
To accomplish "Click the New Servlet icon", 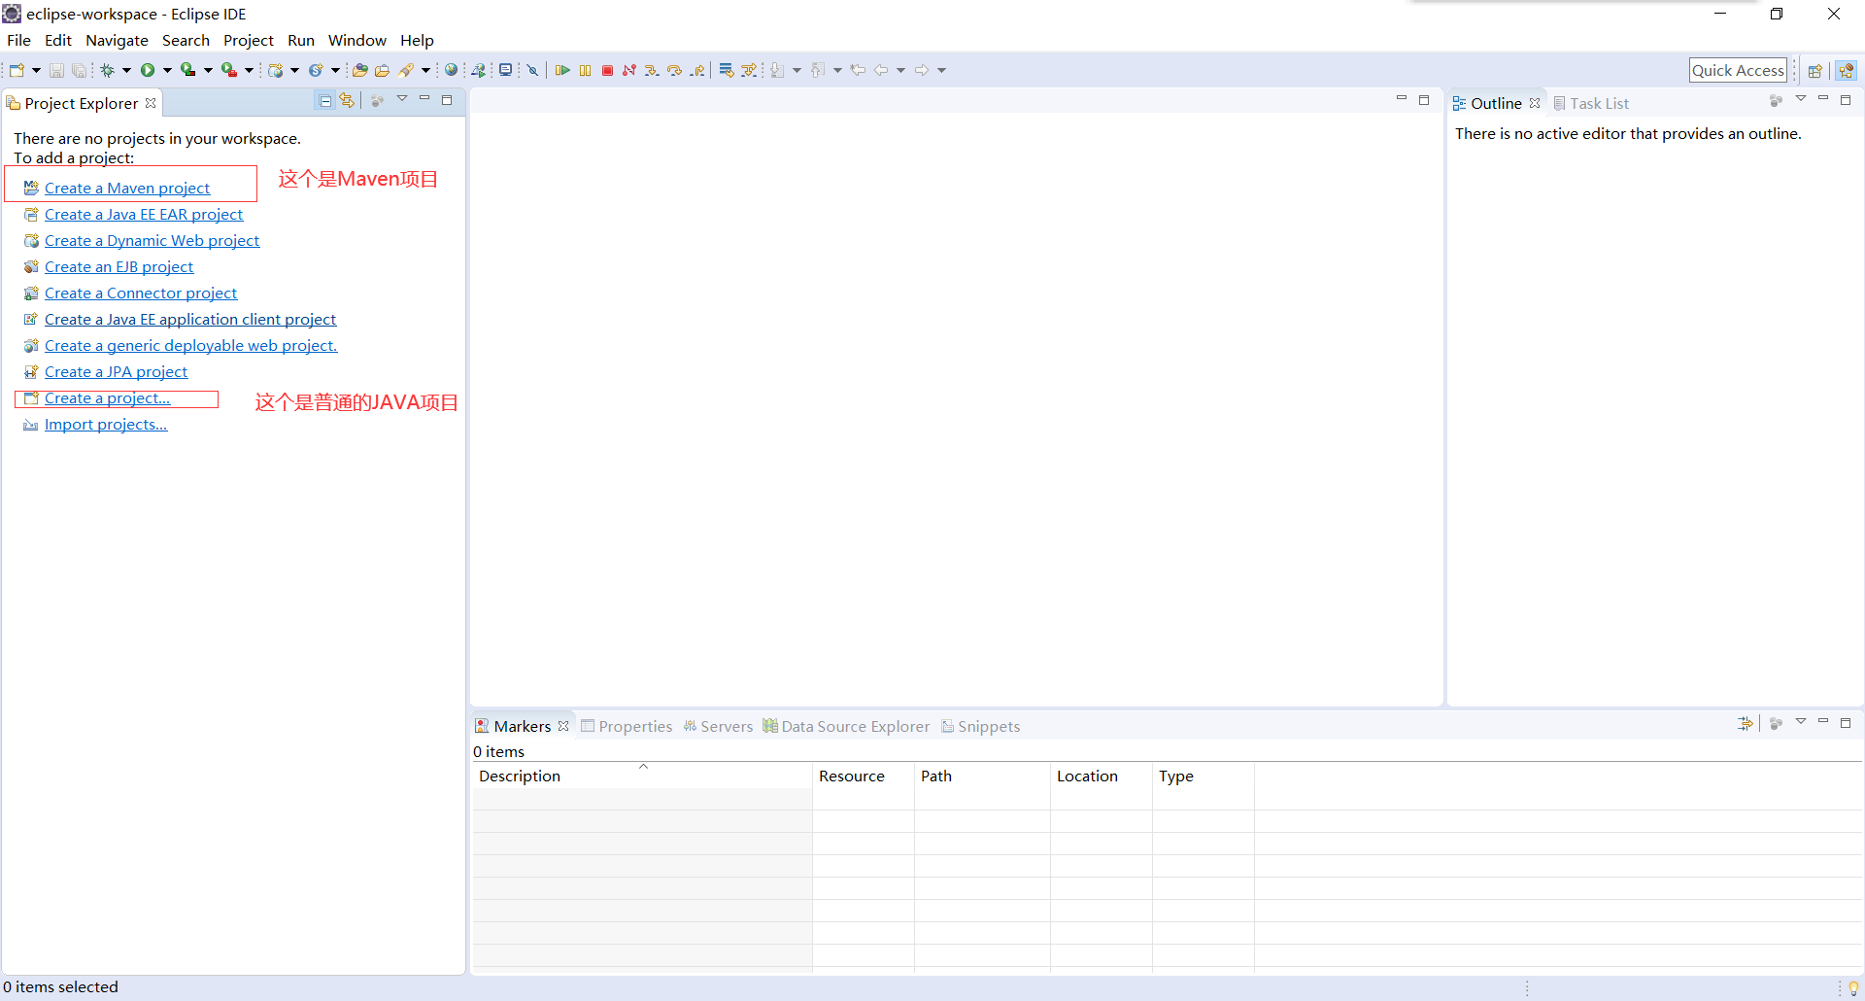I will click(x=316, y=70).
